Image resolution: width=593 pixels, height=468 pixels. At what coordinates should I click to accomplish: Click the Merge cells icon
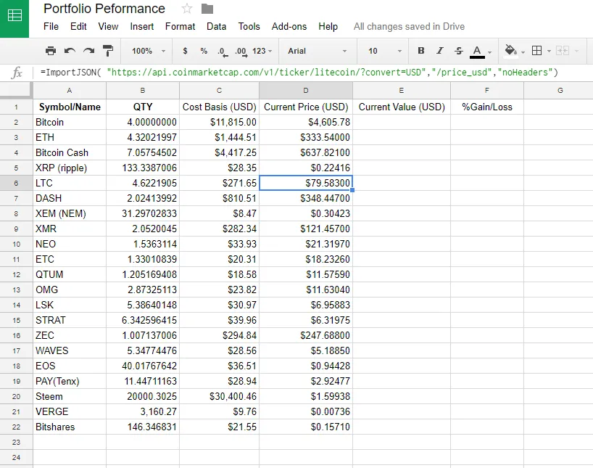tap(563, 51)
